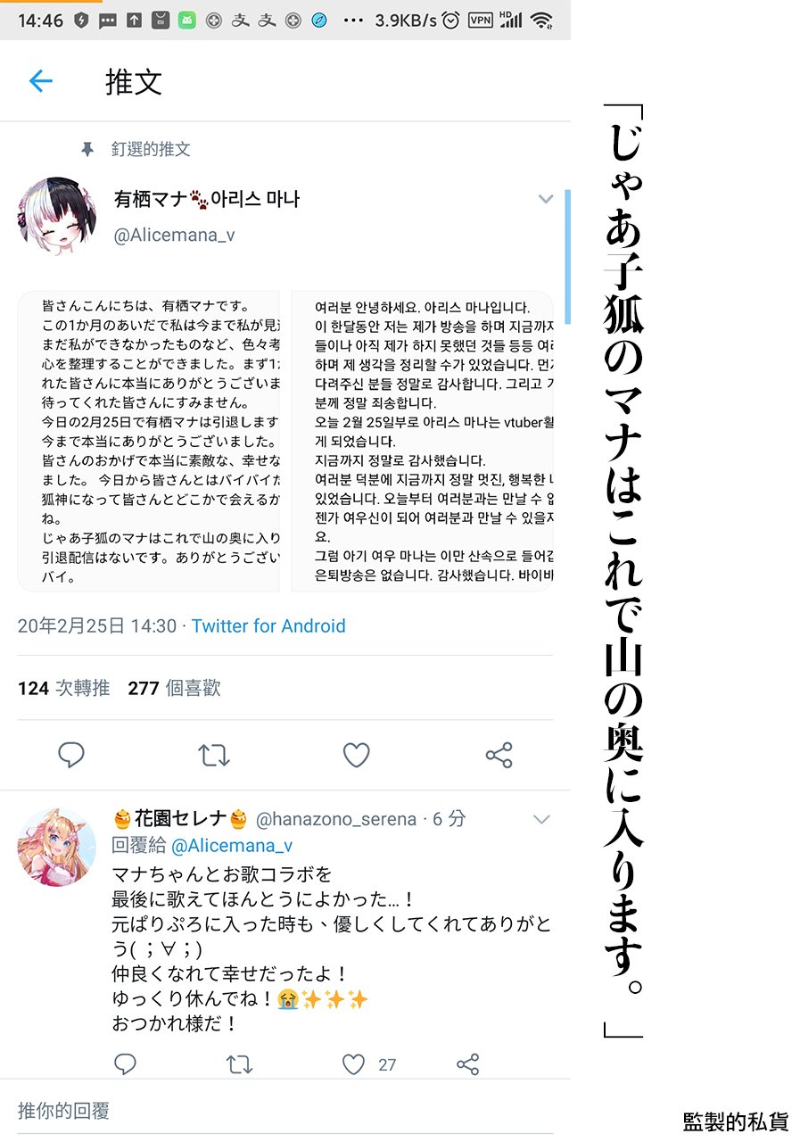Open the Japanese text image attachment

[149, 442]
